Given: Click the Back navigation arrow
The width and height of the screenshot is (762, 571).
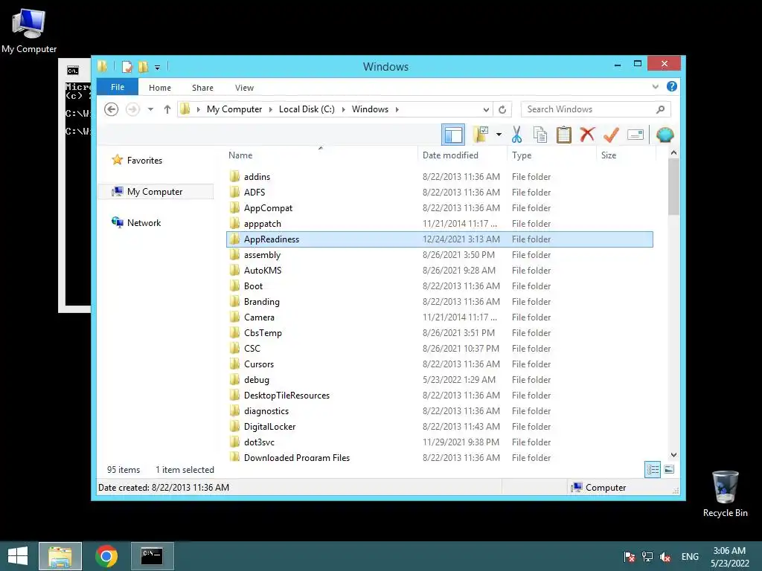Looking at the screenshot, I should [x=112, y=109].
